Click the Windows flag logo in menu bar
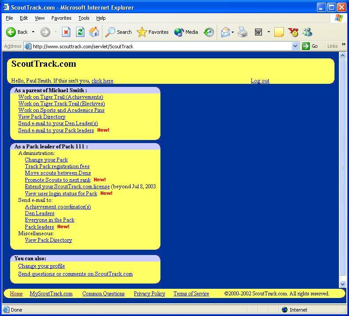 [x=339, y=18]
